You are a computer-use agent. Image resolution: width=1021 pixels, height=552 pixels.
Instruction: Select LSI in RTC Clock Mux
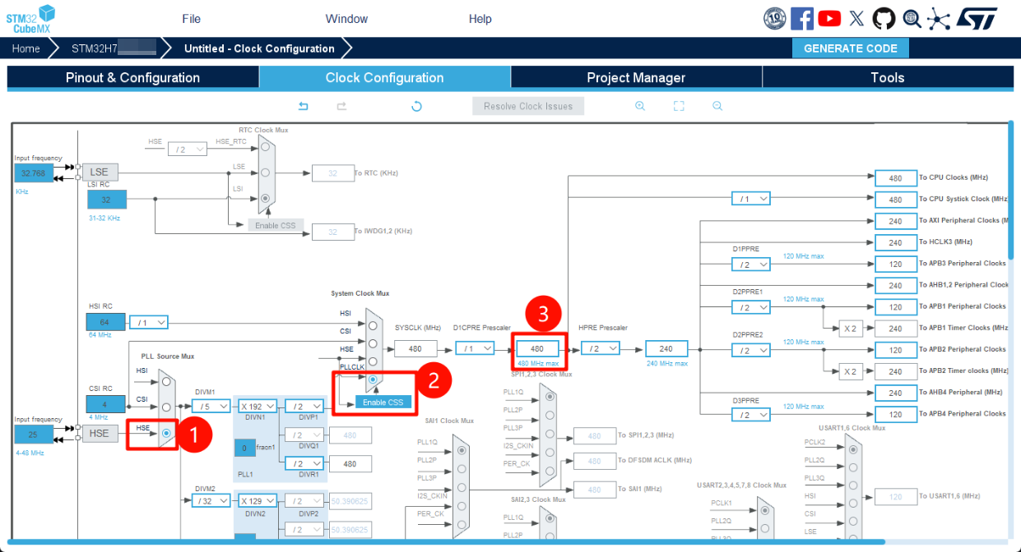pyautogui.click(x=265, y=198)
